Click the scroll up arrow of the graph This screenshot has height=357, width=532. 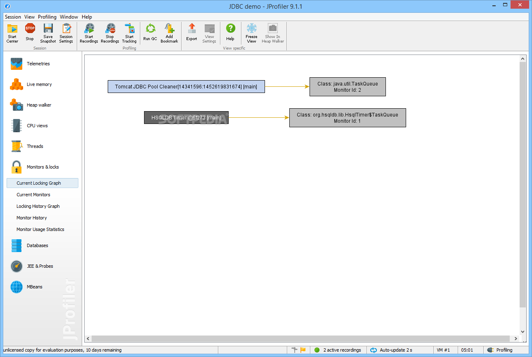point(523,59)
